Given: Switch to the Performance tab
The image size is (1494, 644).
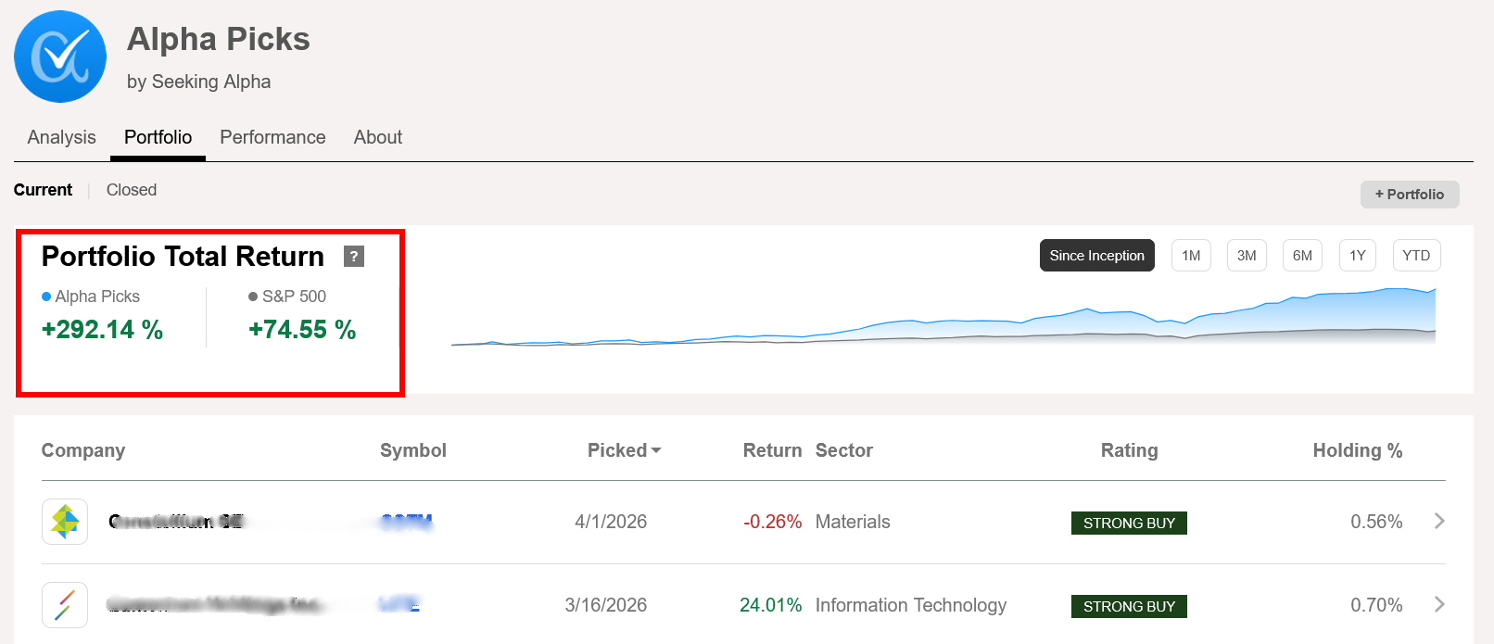Looking at the screenshot, I should (272, 137).
